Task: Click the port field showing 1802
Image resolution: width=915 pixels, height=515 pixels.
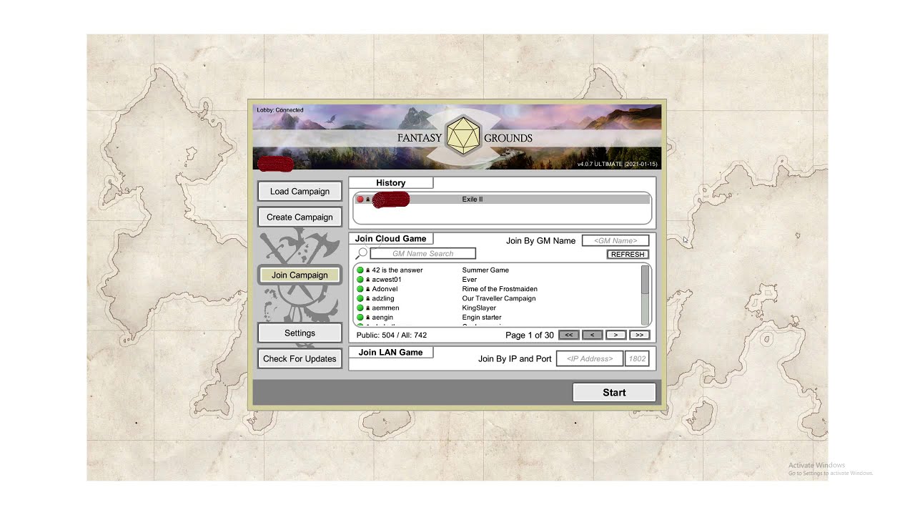Action: tap(637, 358)
